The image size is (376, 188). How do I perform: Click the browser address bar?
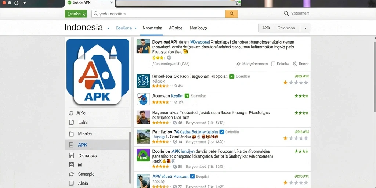[x=179, y=3]
